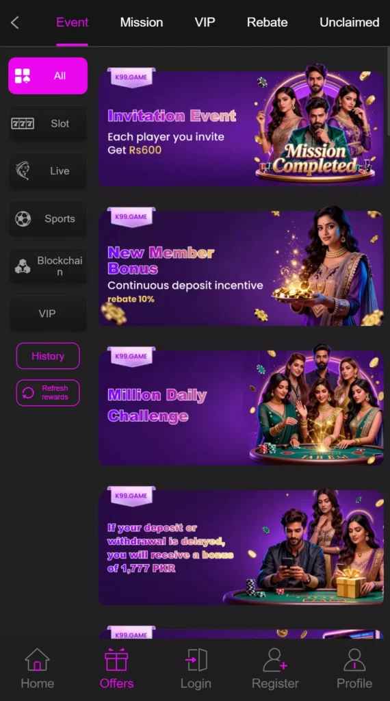Select the Sports soccer ball icon

tap(23, 218)
